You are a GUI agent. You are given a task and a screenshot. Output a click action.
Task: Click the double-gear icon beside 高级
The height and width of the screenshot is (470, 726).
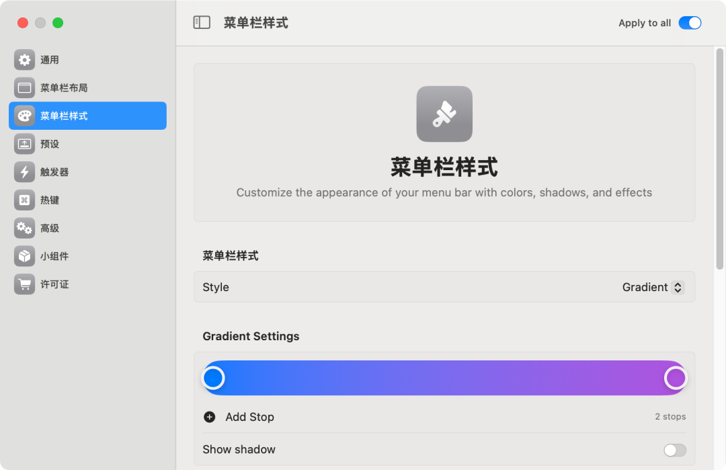click(x=25, y=228)
